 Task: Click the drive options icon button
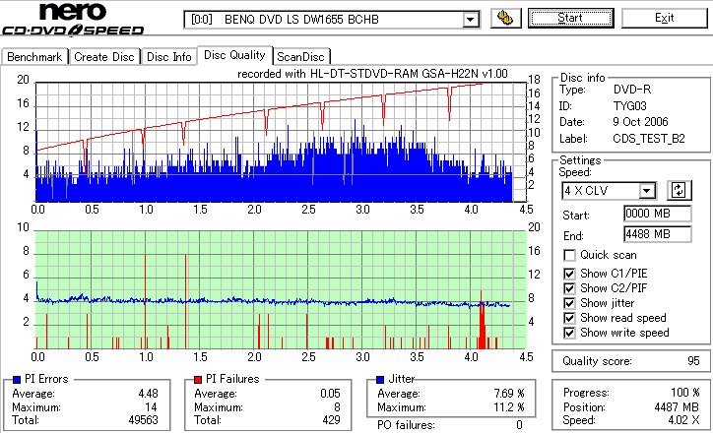click(505, 18)
